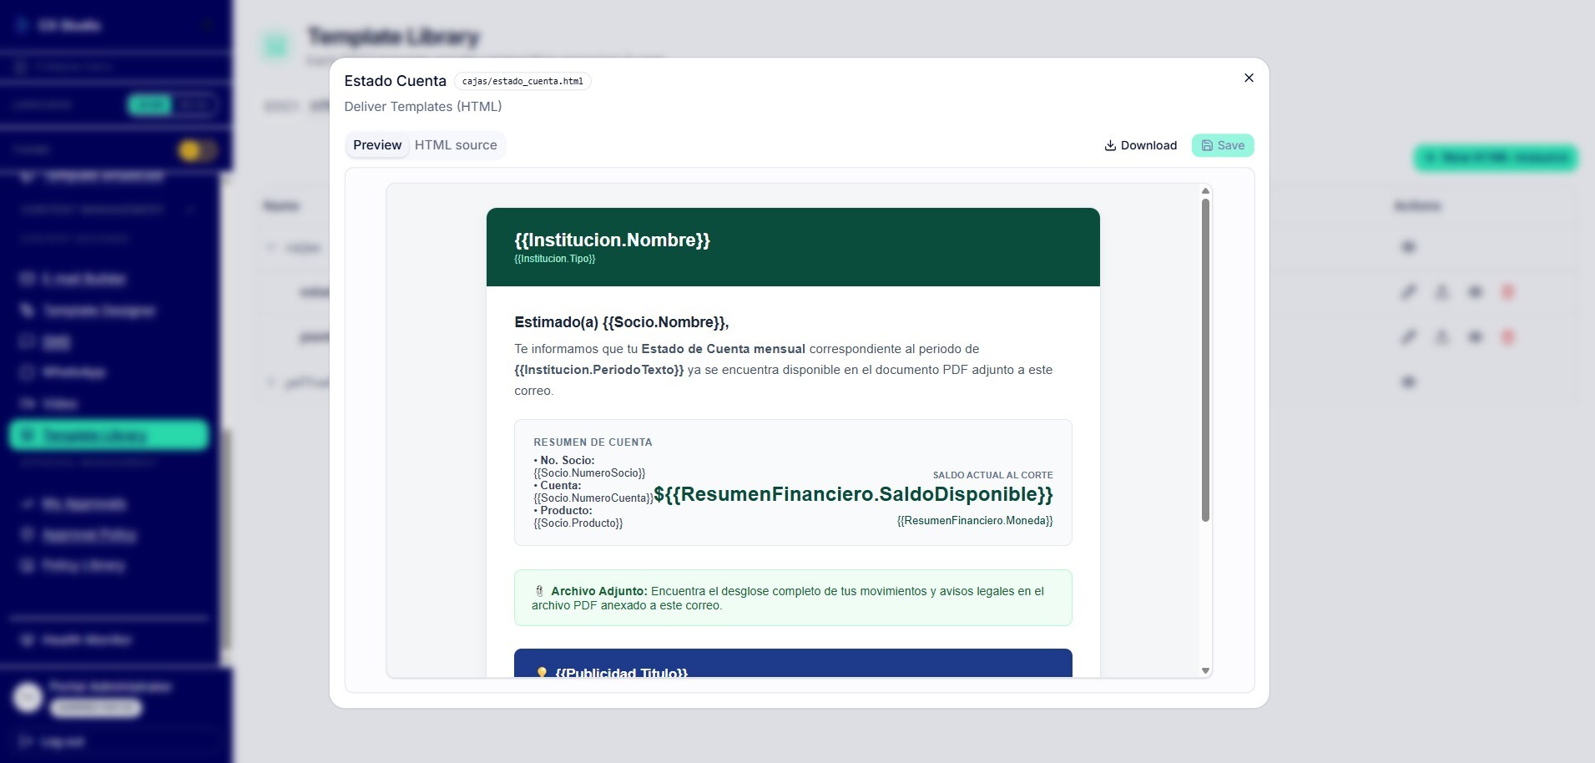Click the eye icon in the top folder row
Image resolution: width=1595 pixels, height=763 pixels.
[1408, 247]
